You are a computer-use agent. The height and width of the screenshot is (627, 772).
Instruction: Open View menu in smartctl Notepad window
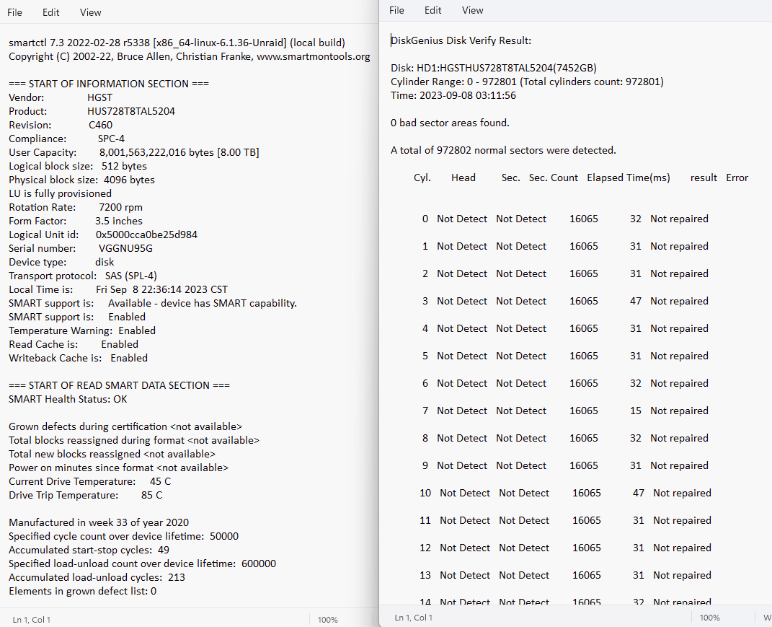pos(91,12)
